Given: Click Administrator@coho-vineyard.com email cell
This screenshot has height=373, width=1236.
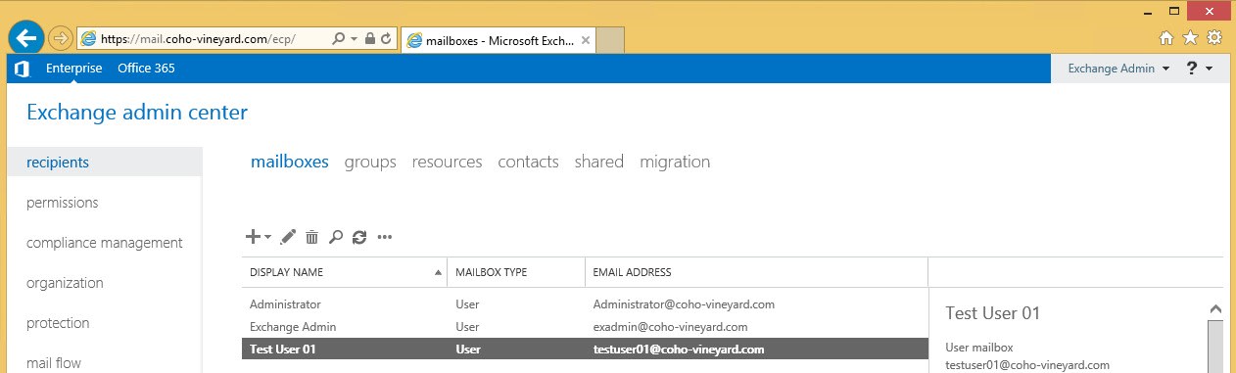Looking at the screenshot, I should pos(684,304).
